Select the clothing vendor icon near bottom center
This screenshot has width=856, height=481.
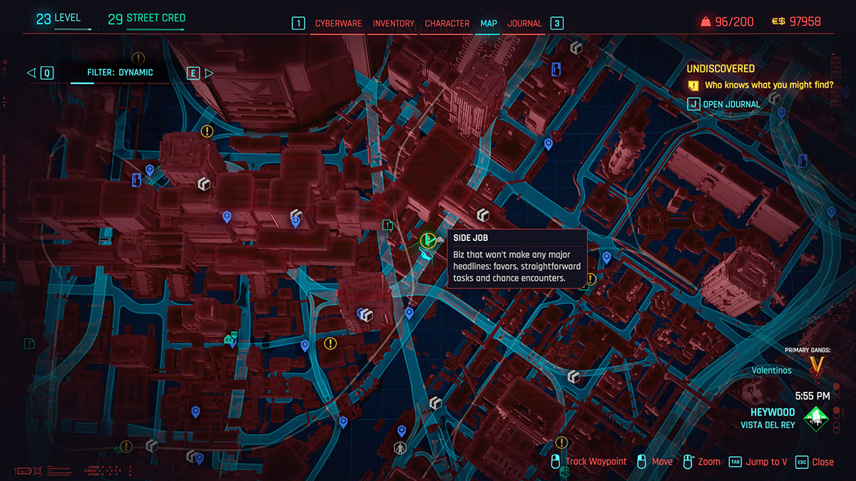click(x=400, y=448)
